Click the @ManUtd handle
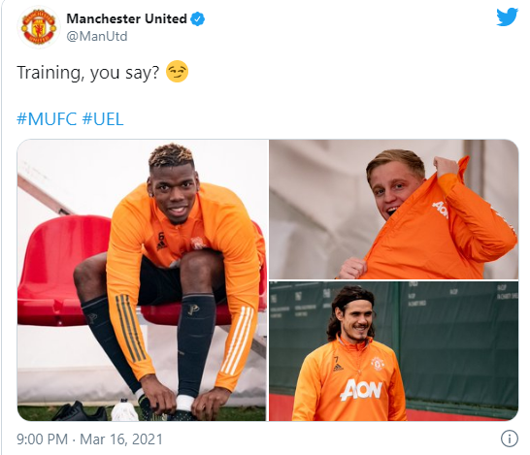 [97, 36]
